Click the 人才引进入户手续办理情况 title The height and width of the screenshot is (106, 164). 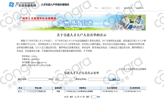(55, 5)
